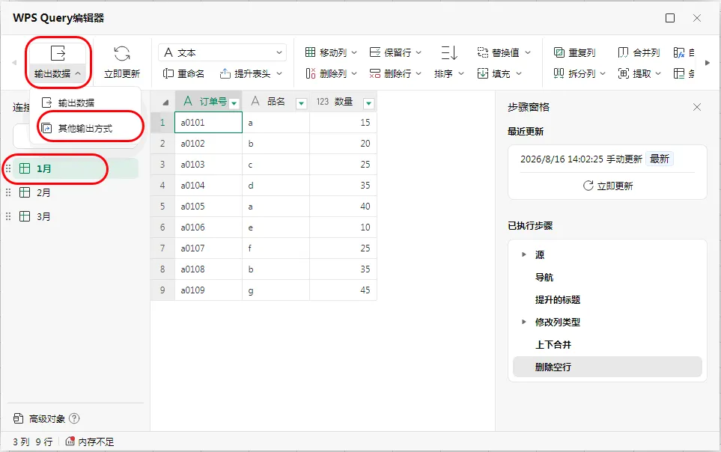721x452 pixels.
Task: Choose 输出数据 from the dropdown menu
Action: tap(85, 103)
